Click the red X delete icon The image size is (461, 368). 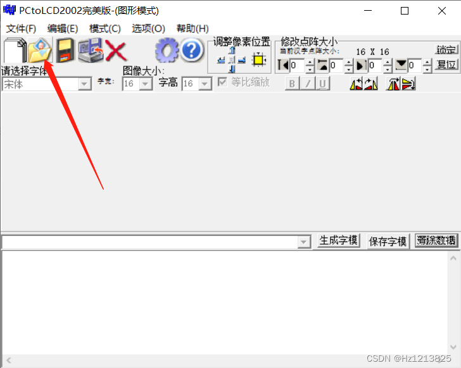coord(115,51)
